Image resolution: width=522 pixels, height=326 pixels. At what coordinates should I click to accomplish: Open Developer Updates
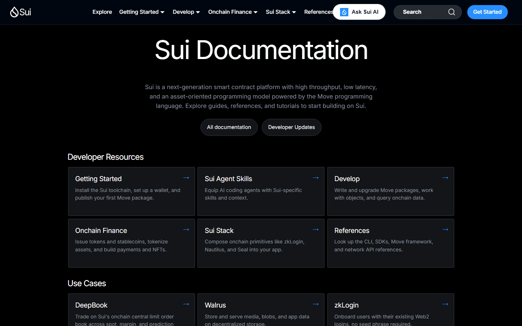pyautogui.click(x=291, y=127)
